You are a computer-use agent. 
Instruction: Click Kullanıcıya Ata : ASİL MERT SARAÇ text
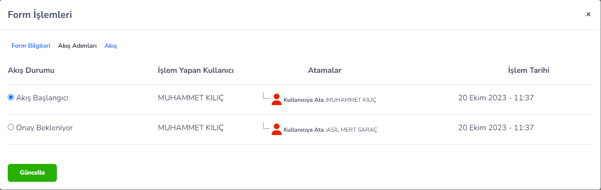tap(331, 130)
